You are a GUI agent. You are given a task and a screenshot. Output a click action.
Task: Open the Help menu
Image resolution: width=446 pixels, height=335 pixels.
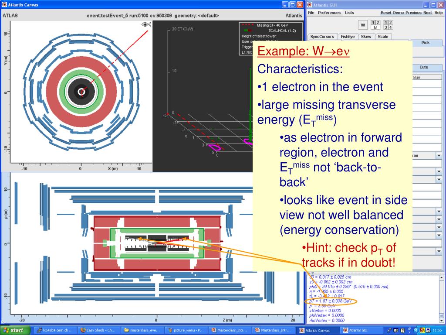(x=438, y=13)
